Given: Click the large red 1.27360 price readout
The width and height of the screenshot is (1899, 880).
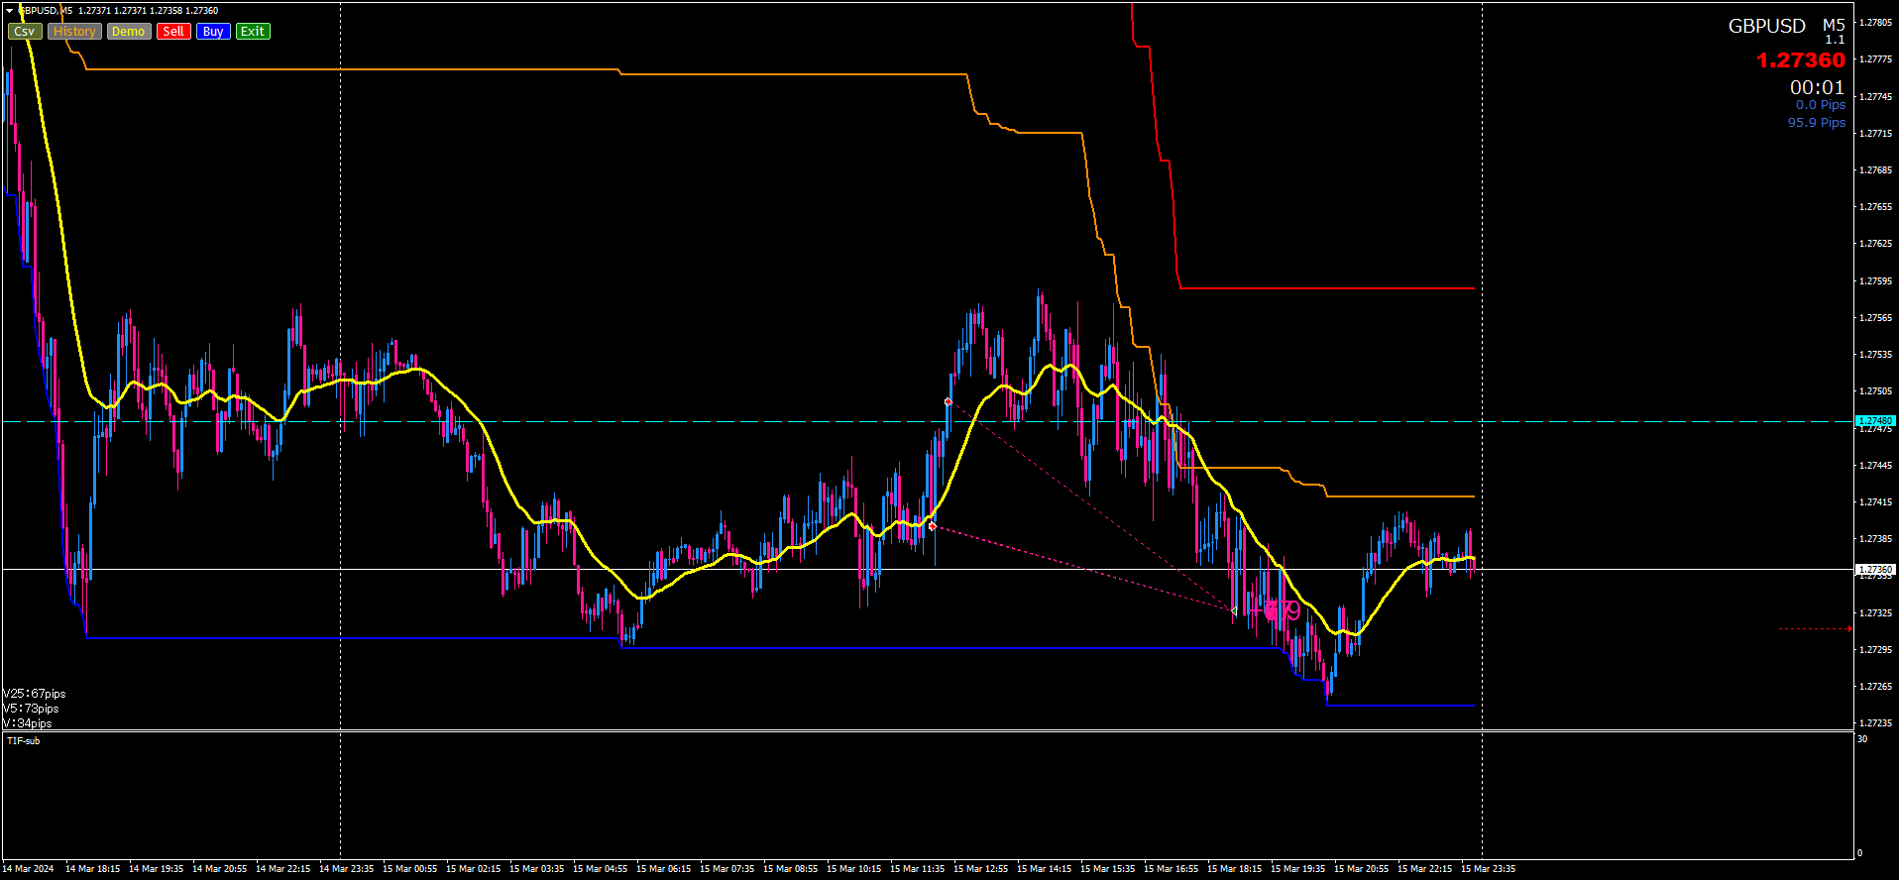Looking at the screenshot, I should 1801,60.
